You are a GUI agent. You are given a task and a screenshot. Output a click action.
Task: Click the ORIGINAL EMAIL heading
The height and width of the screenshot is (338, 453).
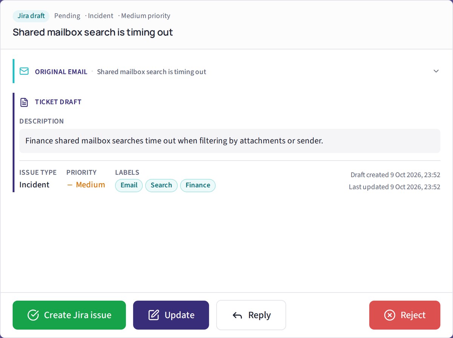pos(61,72)
